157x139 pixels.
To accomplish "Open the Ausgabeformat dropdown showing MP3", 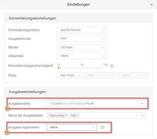I will click(x=82, y=39).
